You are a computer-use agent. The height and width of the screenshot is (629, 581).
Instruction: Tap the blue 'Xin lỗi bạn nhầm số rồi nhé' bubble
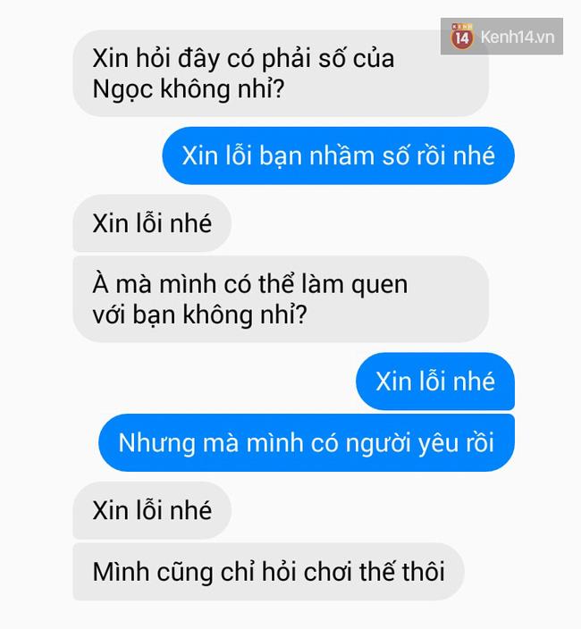coord(338,155)
